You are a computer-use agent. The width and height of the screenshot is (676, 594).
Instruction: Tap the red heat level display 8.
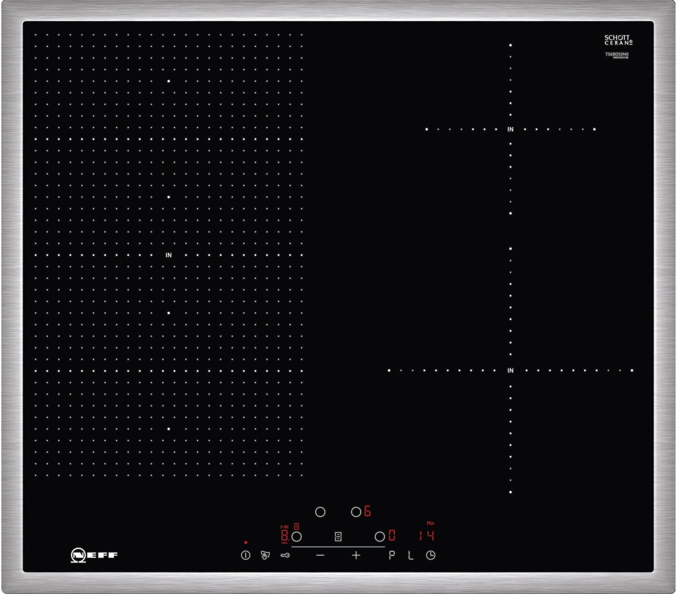285,536
